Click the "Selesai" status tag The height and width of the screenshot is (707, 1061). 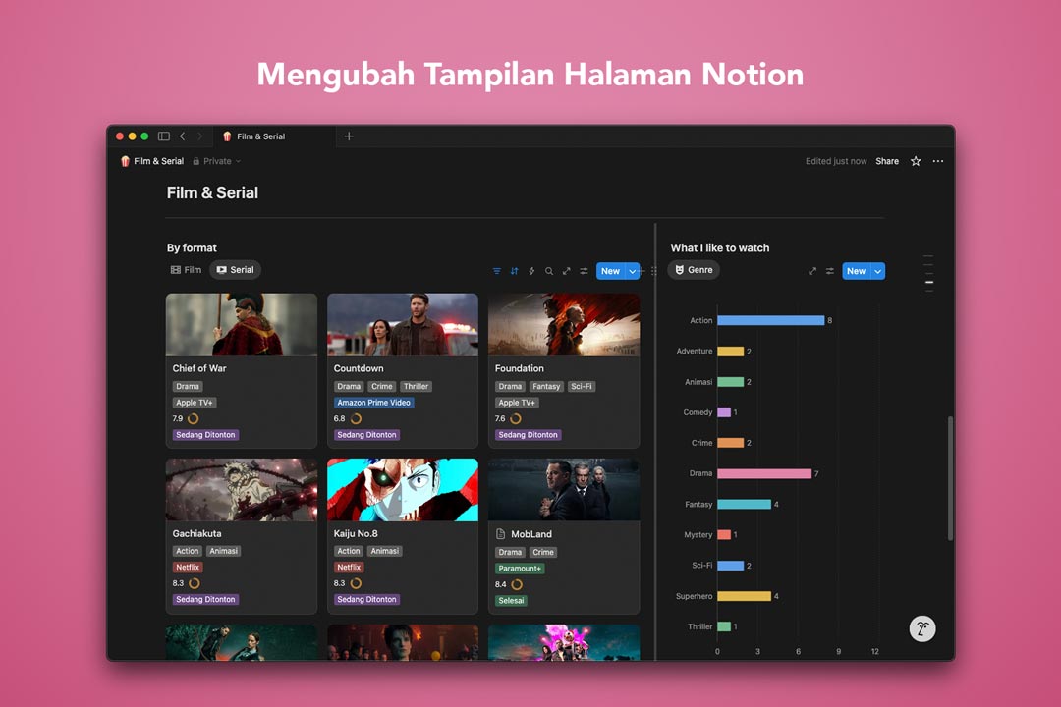(511, 600)
